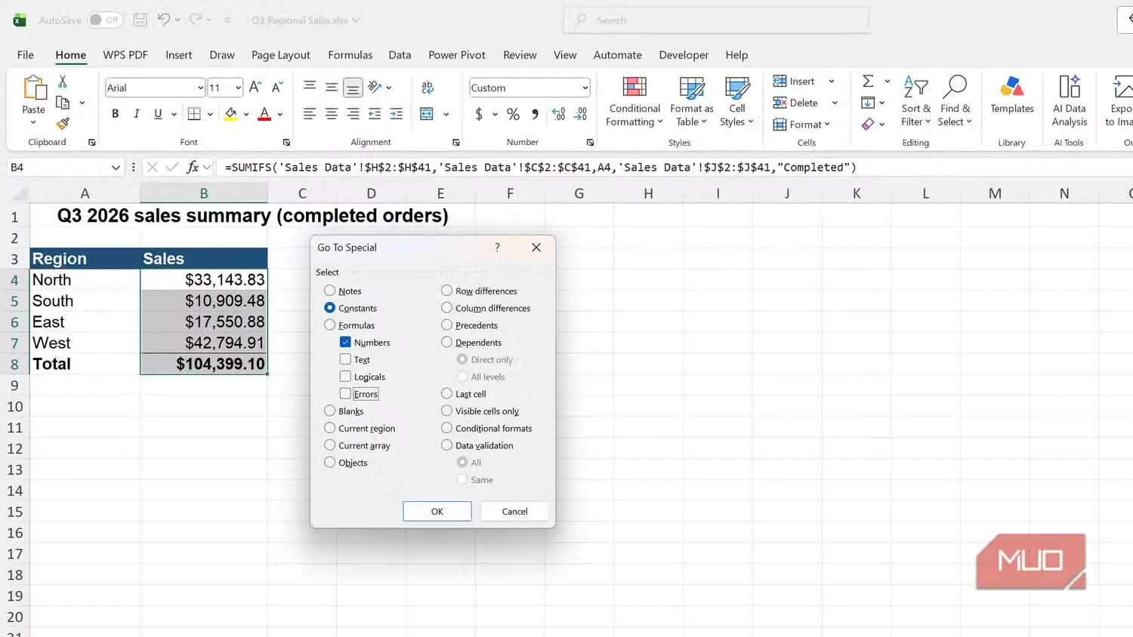The image size is (1133, 637).
Task: Select the Notes radio button
Action: point(329,291)
